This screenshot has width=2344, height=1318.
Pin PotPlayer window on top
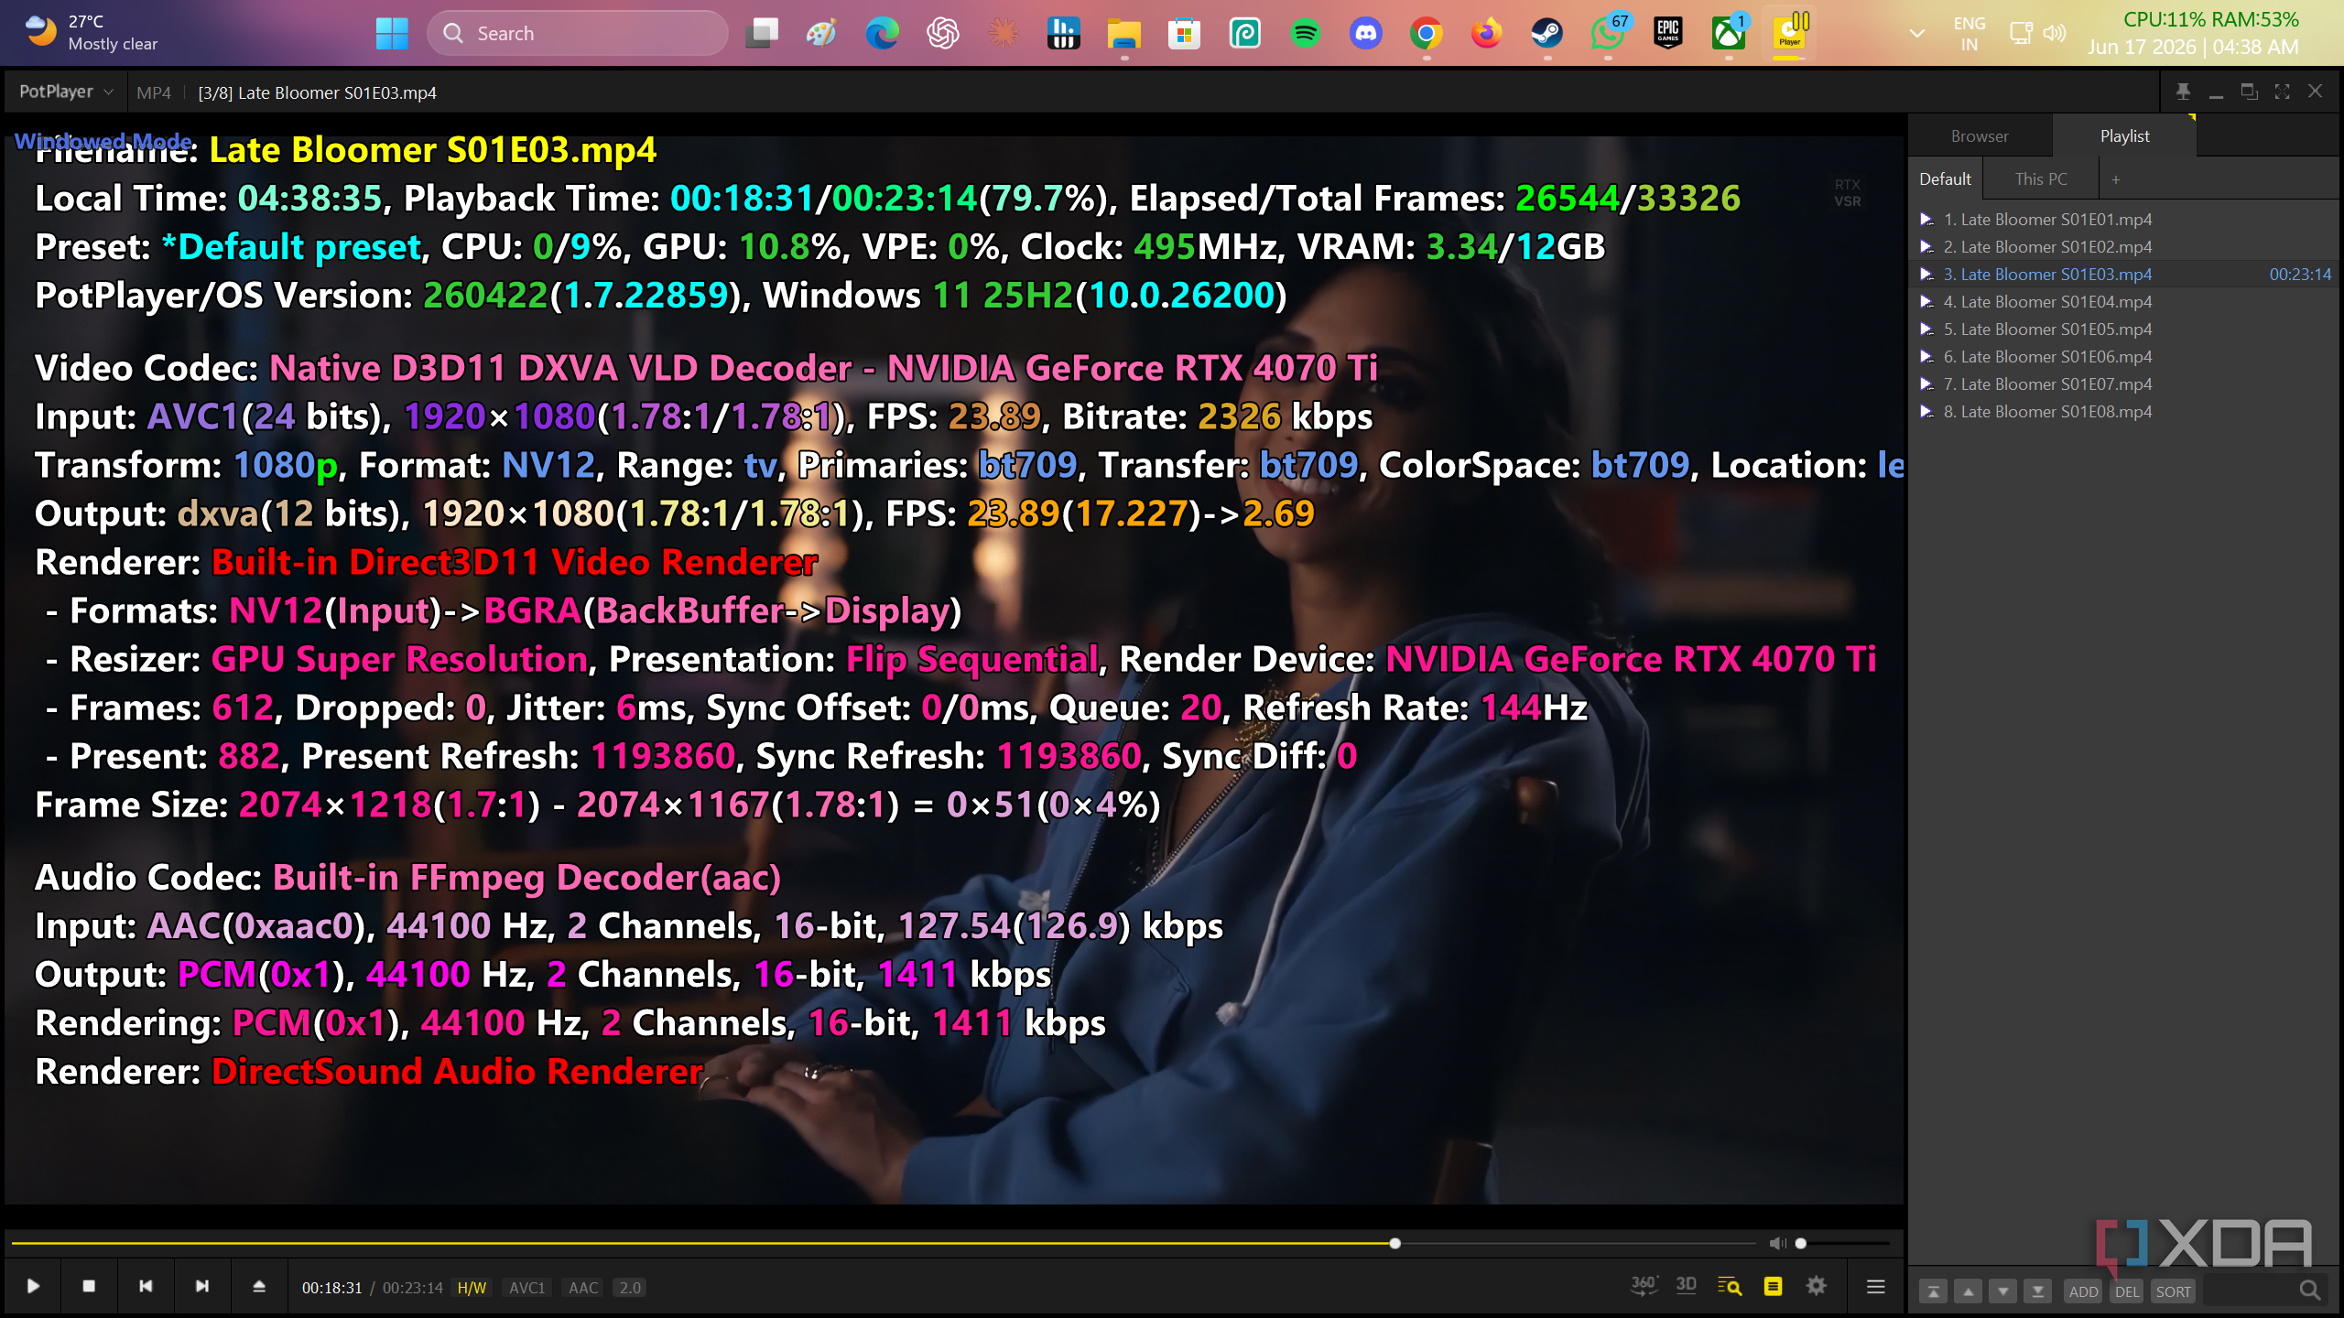pyautogui.click(x=2183, y=92)
